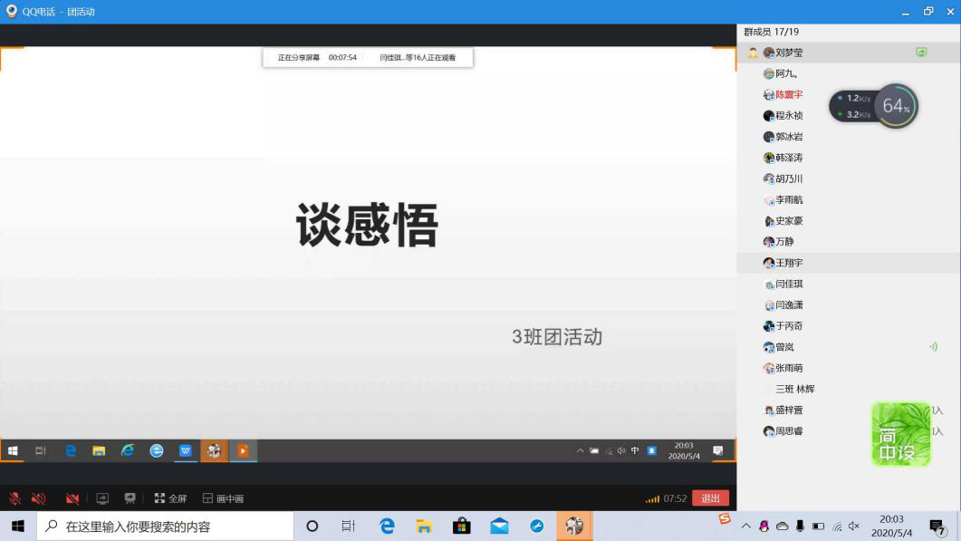The width and height of the screenshot is (961, 541).
Task: Click the Windows search box
Action: (166, 526)
